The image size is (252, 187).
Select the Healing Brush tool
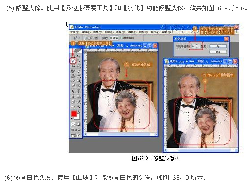[x=73, y=72]
